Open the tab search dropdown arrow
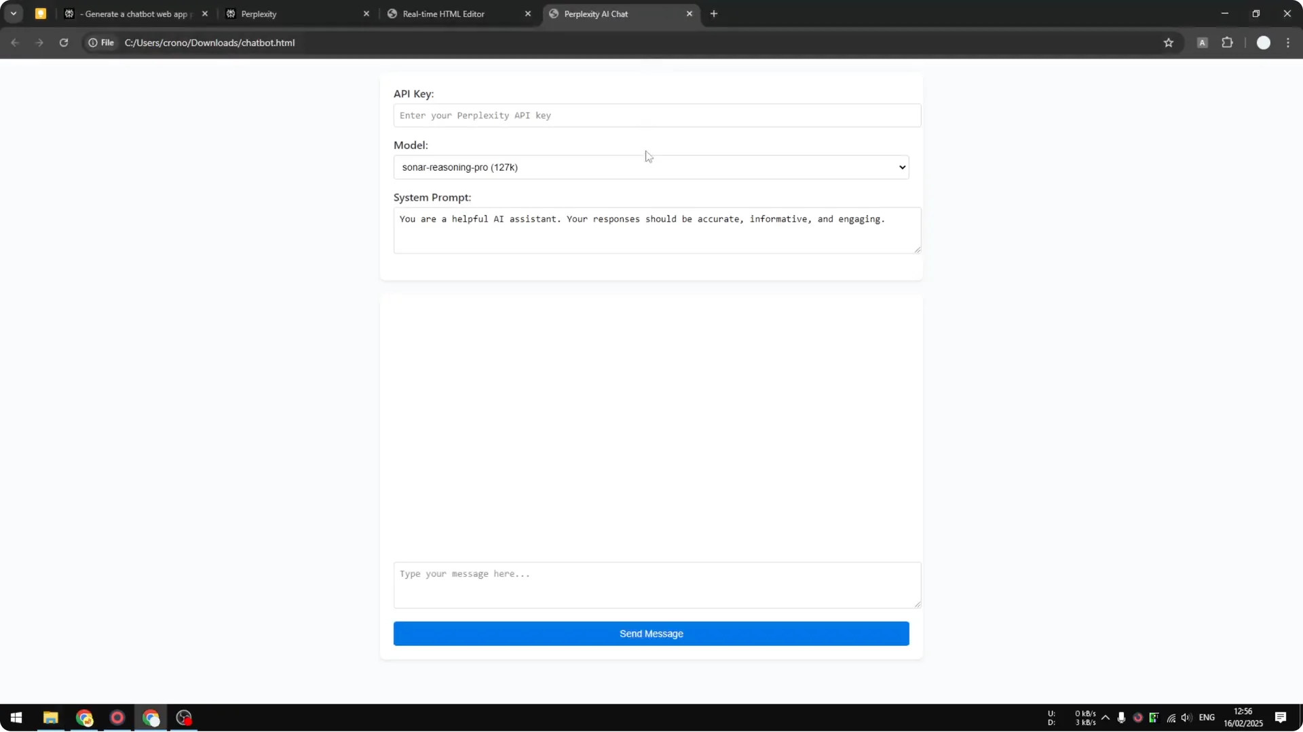 pos(13,13)
